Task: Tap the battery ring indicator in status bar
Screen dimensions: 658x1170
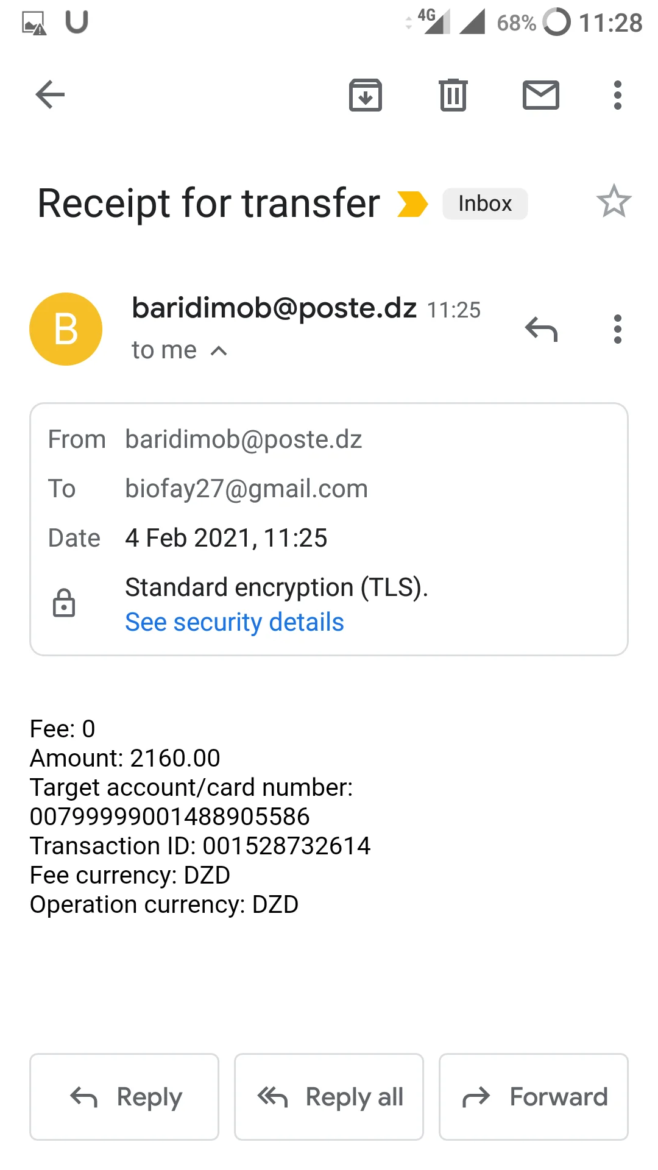Action: pyautogui.click(x=557, y=23)
